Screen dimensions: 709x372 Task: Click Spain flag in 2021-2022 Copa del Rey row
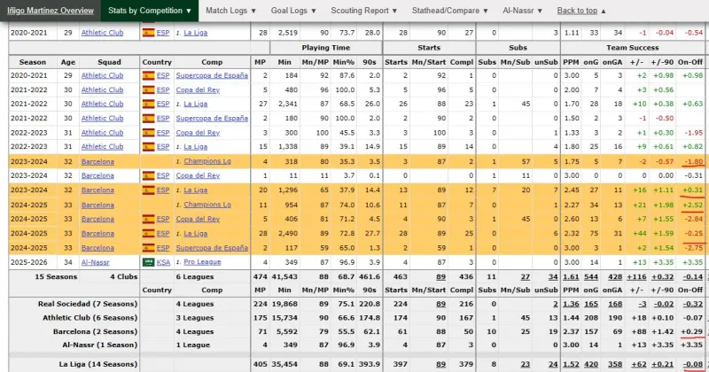(x=148, y=89)
